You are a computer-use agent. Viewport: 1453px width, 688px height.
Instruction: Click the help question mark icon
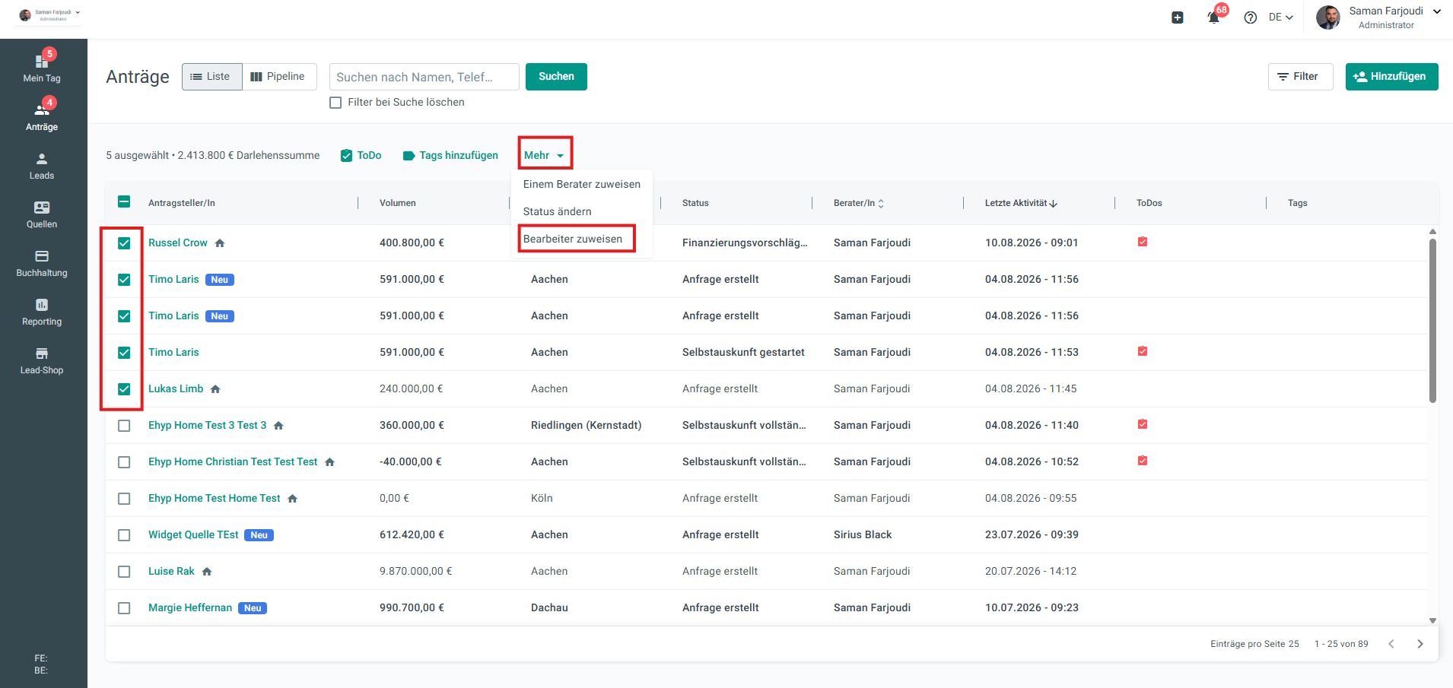click(1251, 17)
